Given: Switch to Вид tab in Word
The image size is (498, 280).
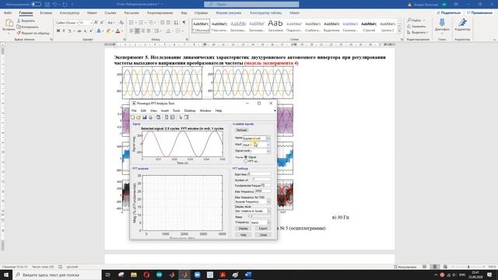Looking at the screenshot, I should coord(184,13).
